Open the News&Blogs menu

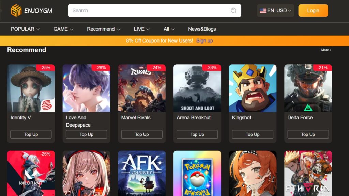pyautogui.click(x=202, y=29)
